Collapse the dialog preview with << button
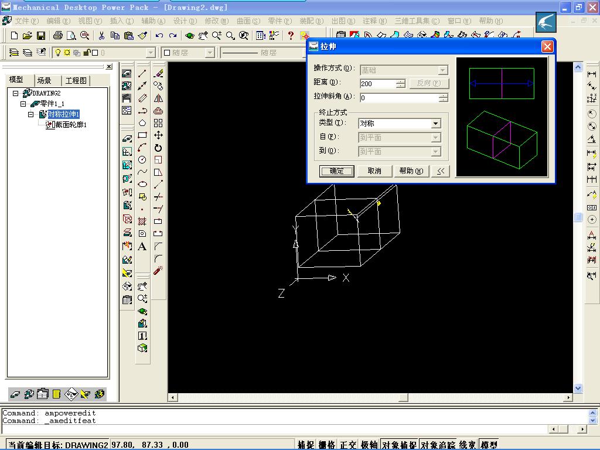The height and width of the screenshot is (450, 600). 441,171
